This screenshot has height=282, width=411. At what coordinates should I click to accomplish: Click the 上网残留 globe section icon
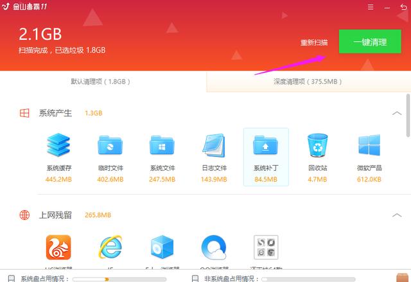pyautogui.click(x=24, y=215)
